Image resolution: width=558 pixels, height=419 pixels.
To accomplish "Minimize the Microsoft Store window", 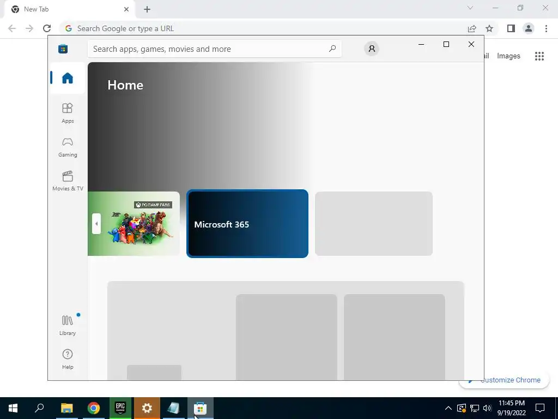I will coord(421,44).
